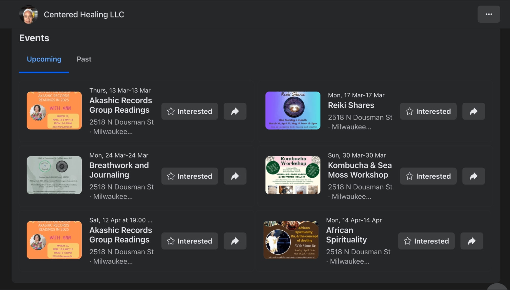Share the Breathwork and Journaling event

tap(235, 176)
